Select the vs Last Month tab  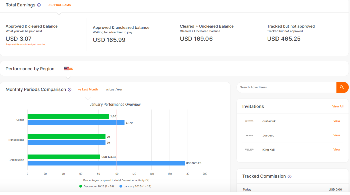88,90
